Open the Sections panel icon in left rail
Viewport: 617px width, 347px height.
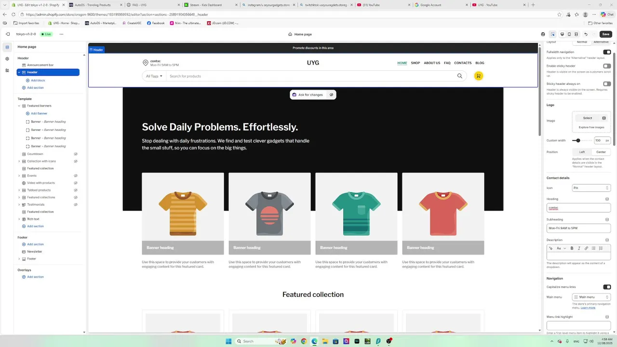click(x=7, y=47)
